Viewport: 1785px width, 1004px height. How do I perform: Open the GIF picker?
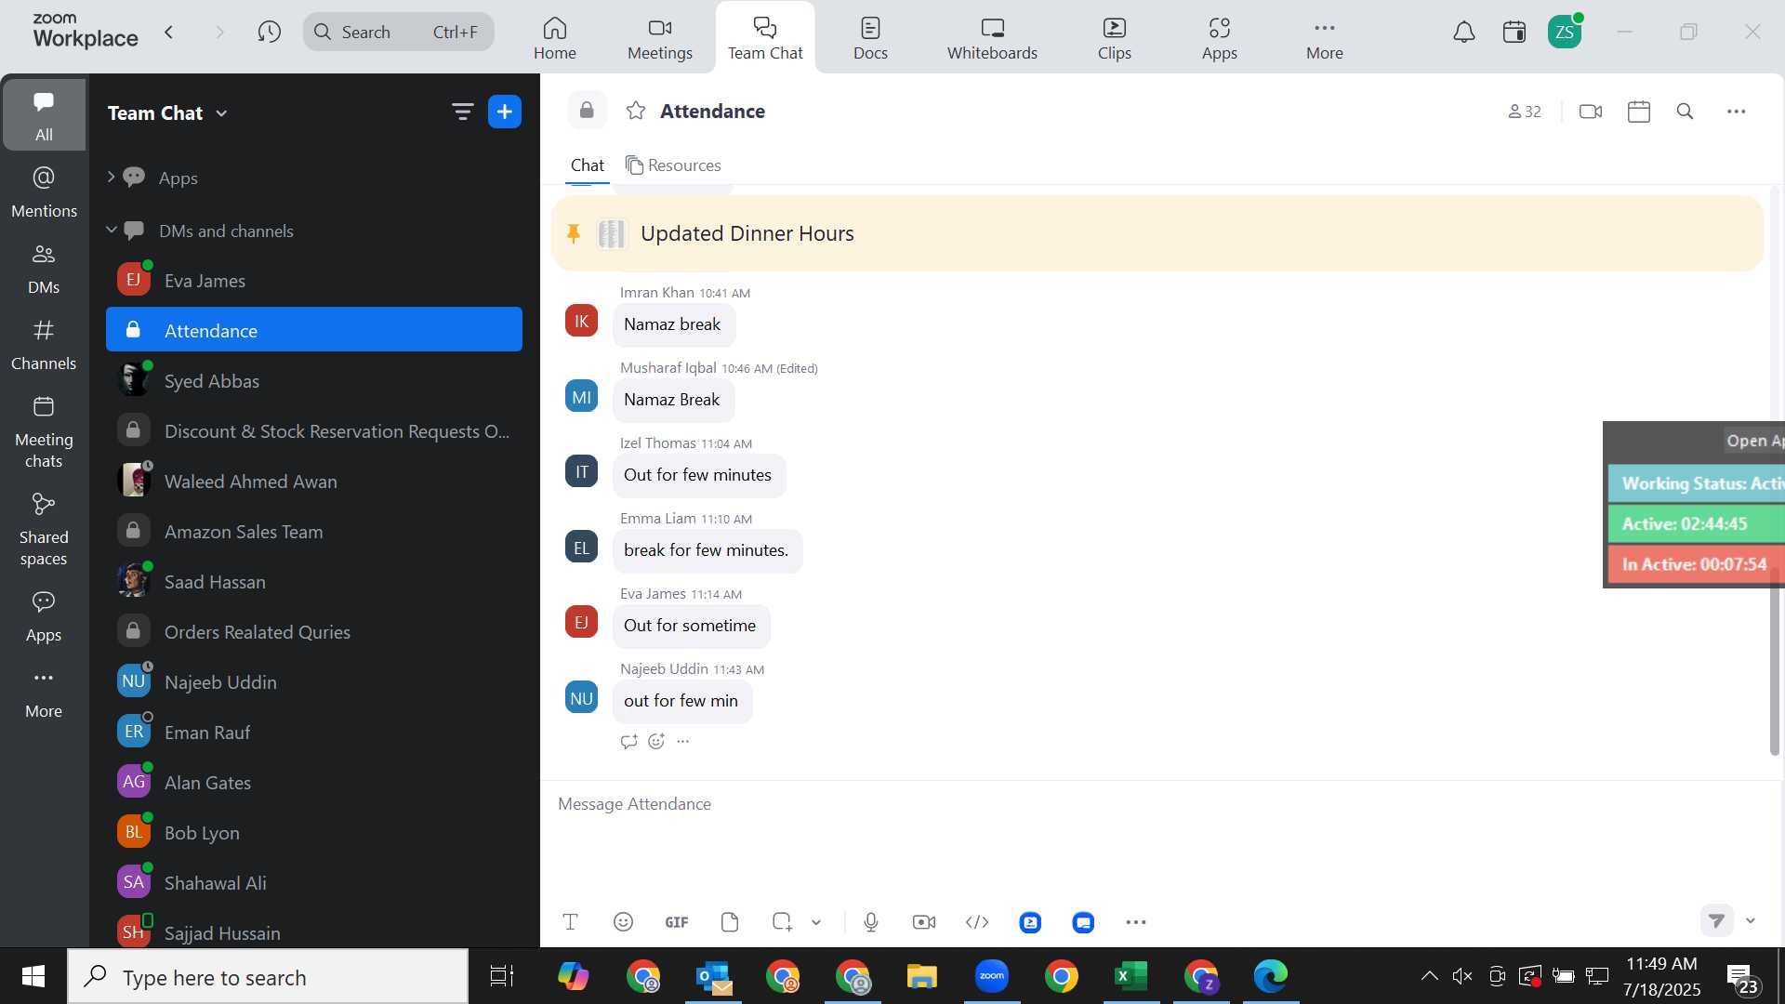(x=677, y=922)
